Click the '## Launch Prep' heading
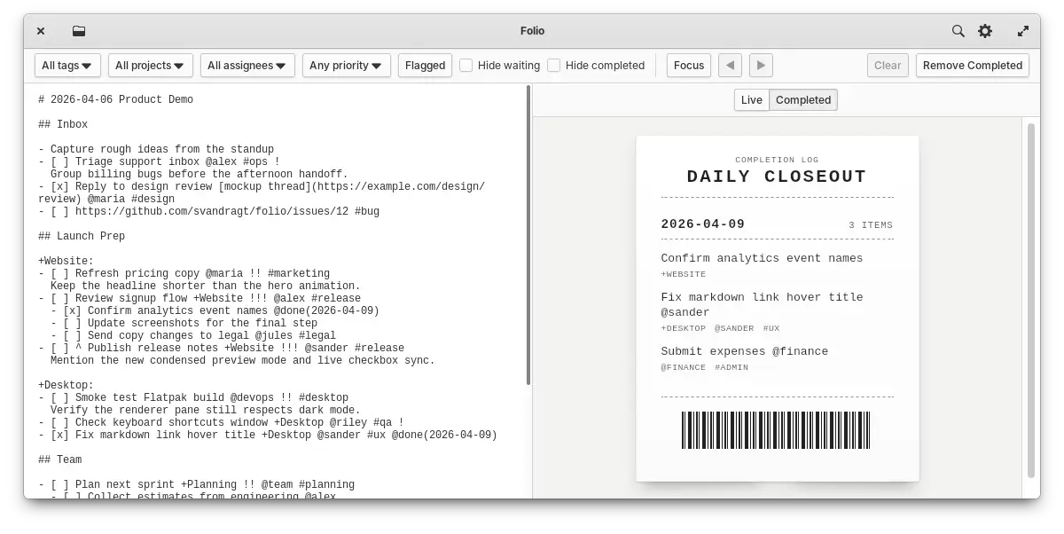The height and width of the screenshot is (534, 1064). point(82,236)
